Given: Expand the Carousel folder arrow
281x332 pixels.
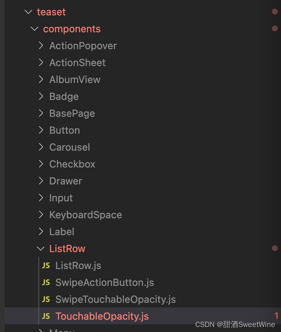Looking at the screenshot, I should pos(41,147).
